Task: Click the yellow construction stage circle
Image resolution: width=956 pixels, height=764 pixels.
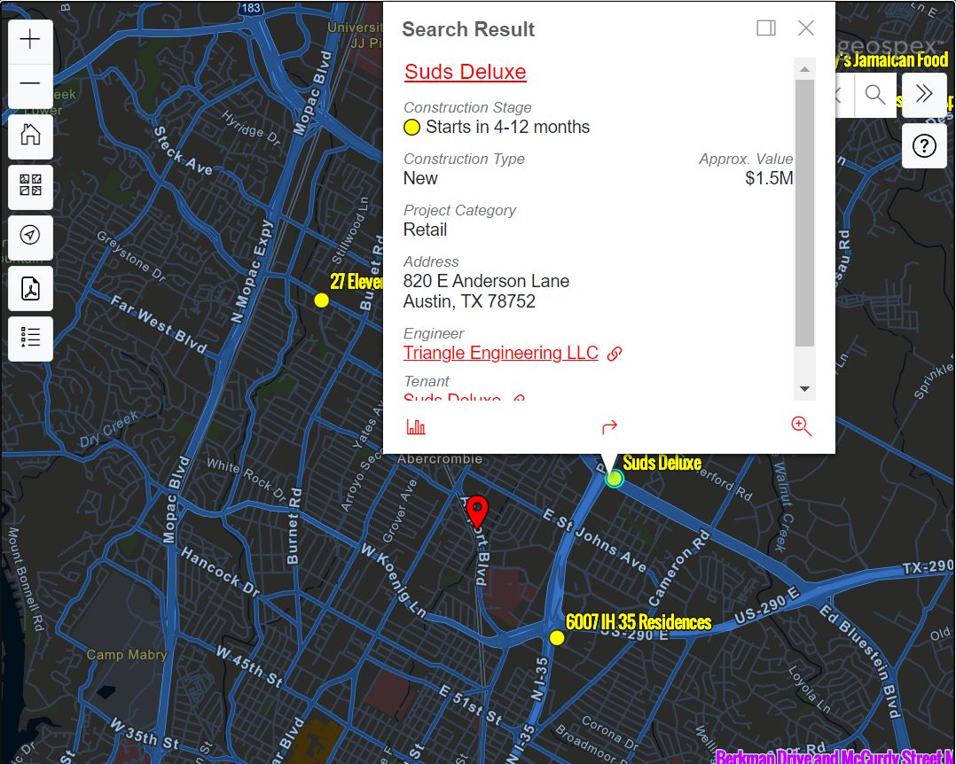Action: (412, 128)
